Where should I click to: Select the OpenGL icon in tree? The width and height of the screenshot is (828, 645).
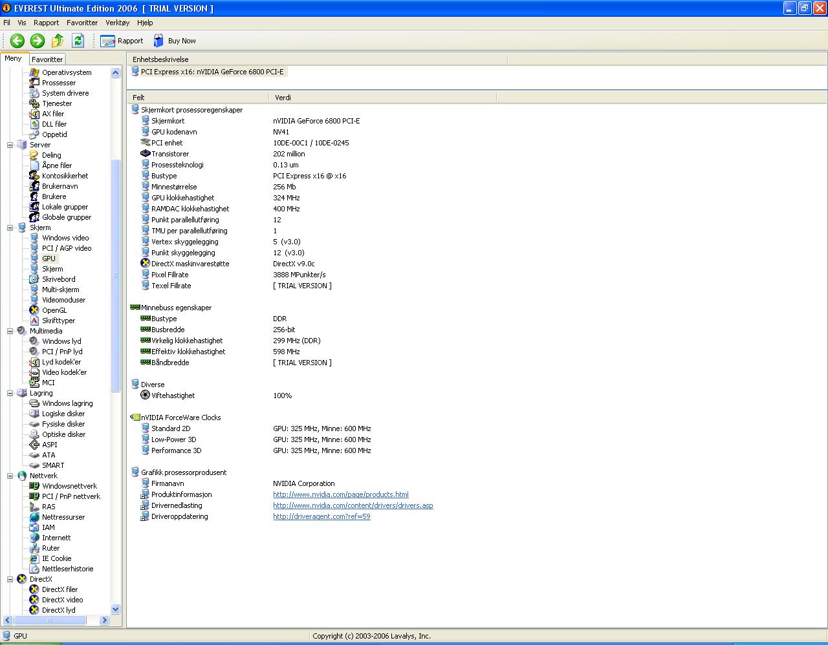click(x=34, y=310)
